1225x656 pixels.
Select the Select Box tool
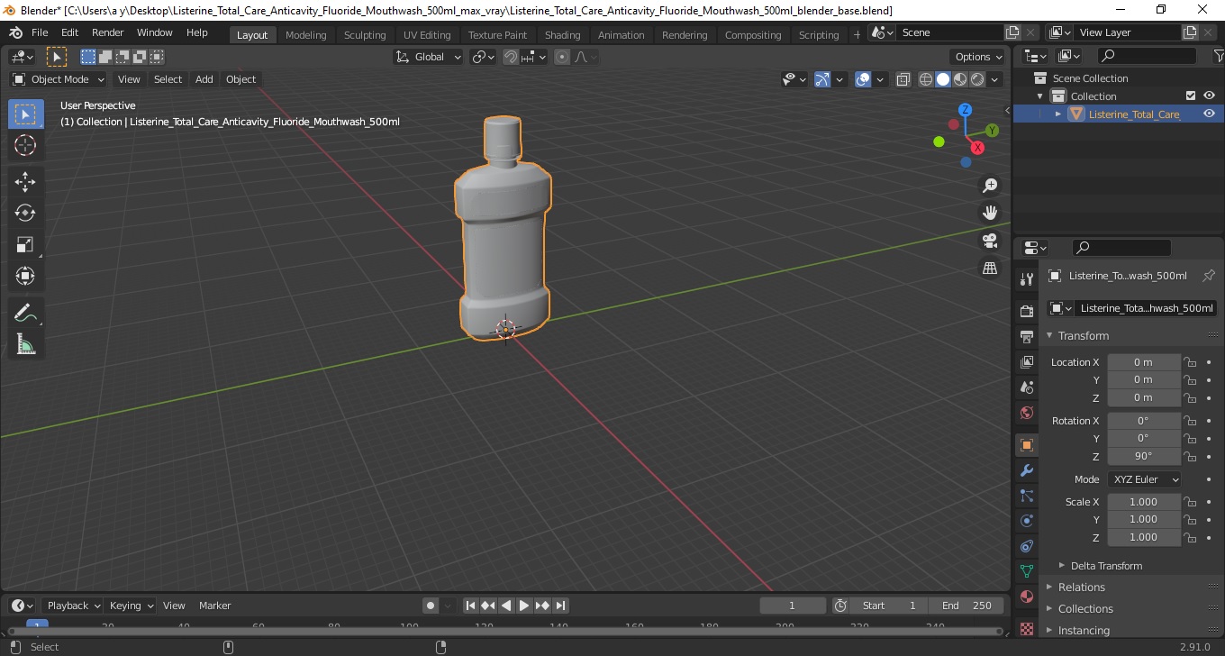click(25, 114)
